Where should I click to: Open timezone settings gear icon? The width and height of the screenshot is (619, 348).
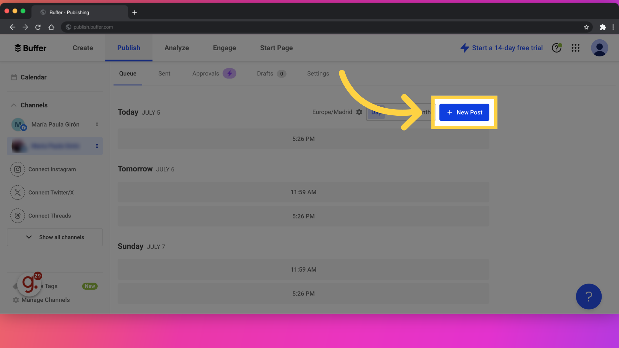[359, 112]
